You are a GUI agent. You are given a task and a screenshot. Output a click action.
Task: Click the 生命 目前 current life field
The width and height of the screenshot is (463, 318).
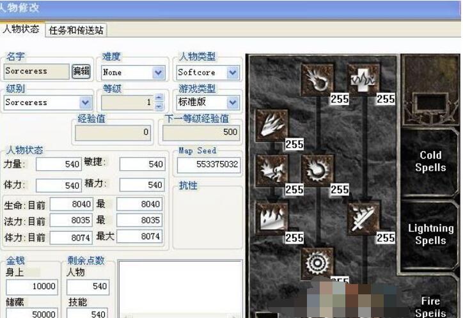tap(72, 204)
